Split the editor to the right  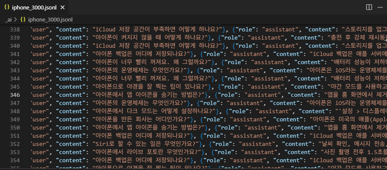tap(369, 7)
